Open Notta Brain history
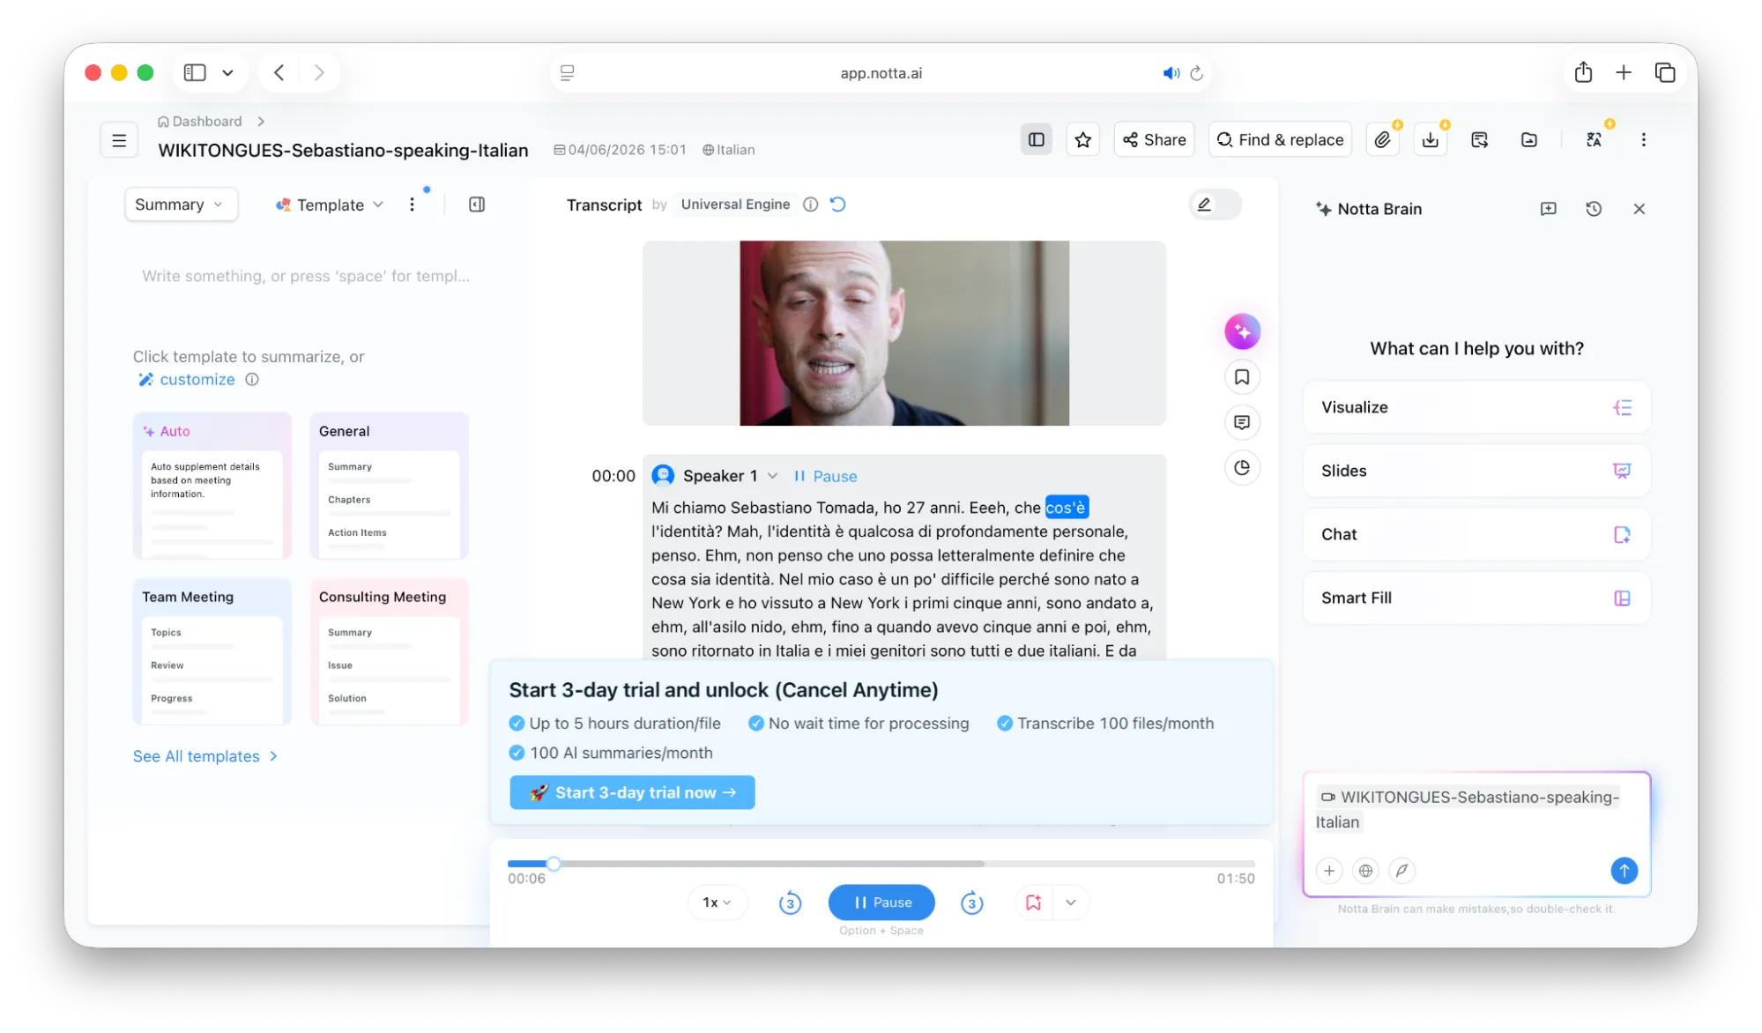 [1594, 209]
